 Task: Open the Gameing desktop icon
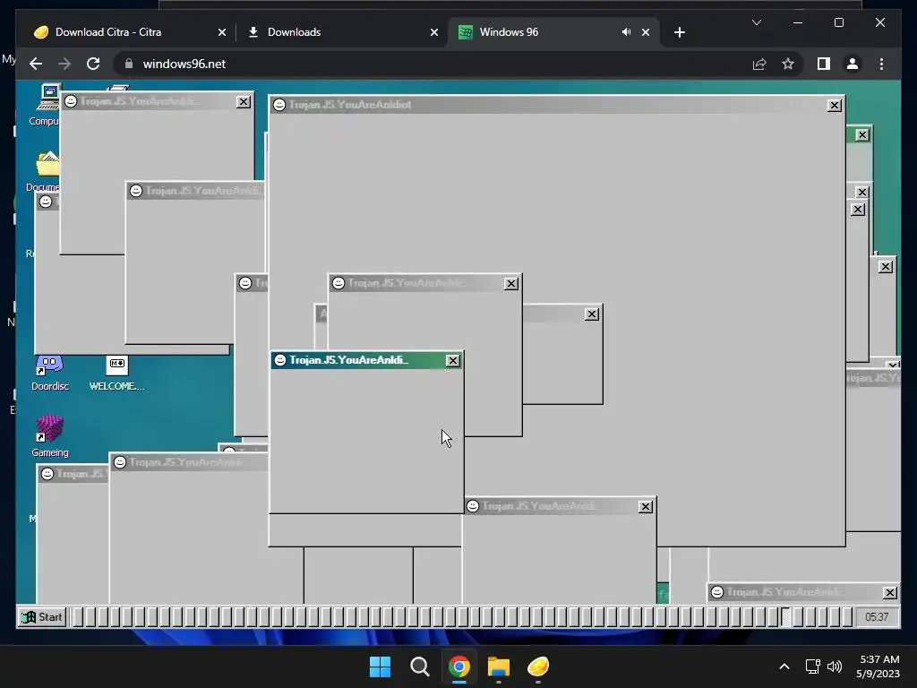50,436
